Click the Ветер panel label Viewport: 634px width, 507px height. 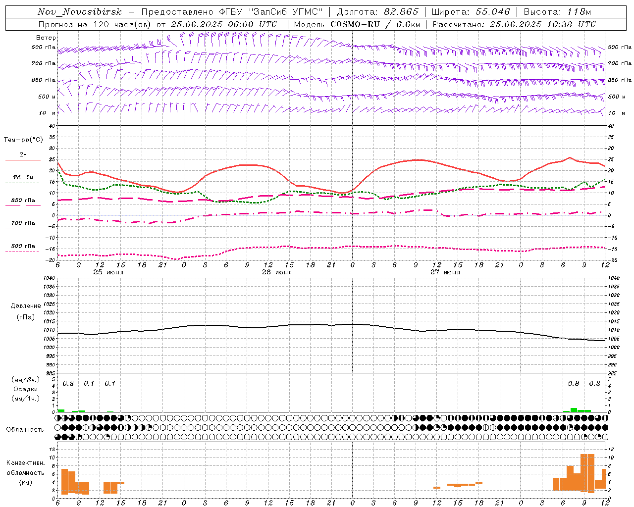(x=46, y=38)
